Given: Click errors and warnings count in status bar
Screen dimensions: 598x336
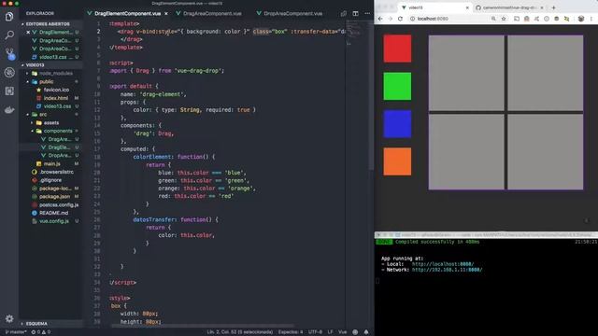Looking at the screenshot, I should click(41, 332).
